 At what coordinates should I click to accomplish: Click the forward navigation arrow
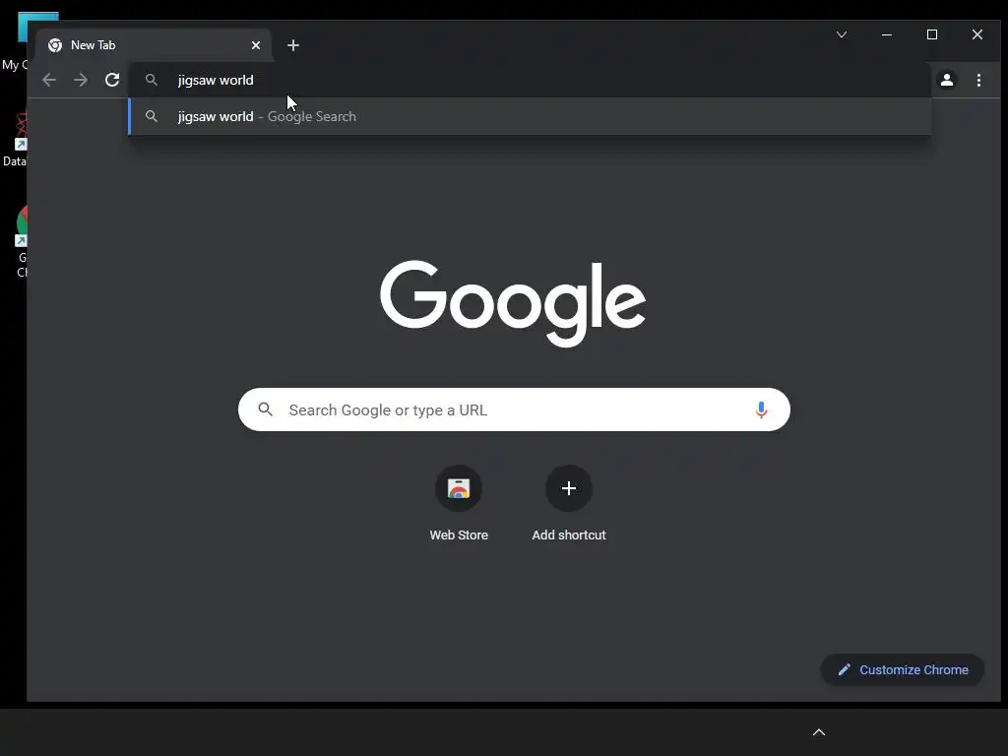[81, 80]
